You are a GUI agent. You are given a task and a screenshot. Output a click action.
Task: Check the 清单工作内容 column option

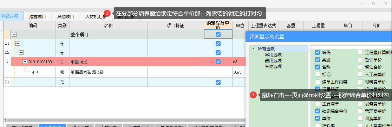[318, 82]
